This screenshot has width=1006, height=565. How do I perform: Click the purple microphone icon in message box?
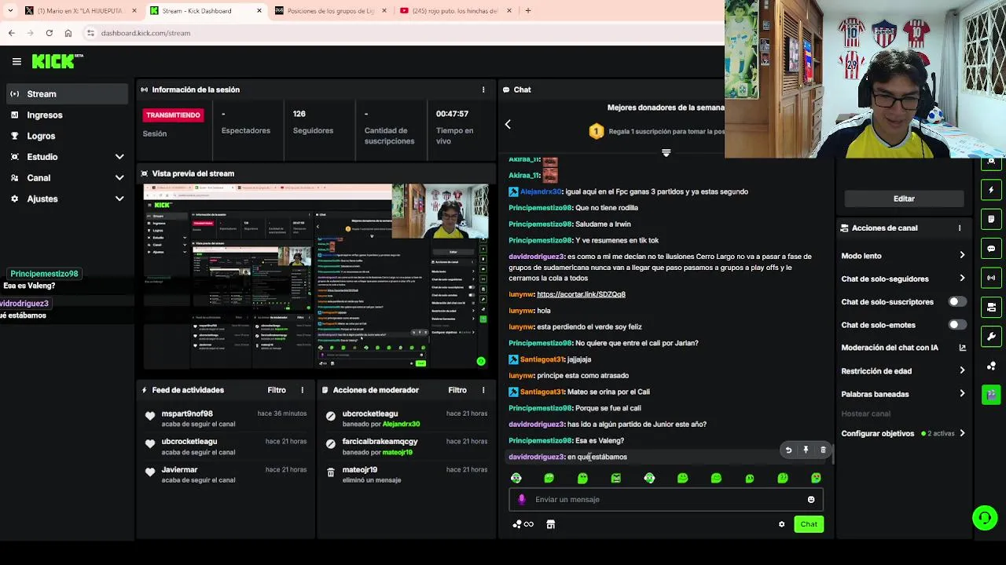tap(522, 499)
